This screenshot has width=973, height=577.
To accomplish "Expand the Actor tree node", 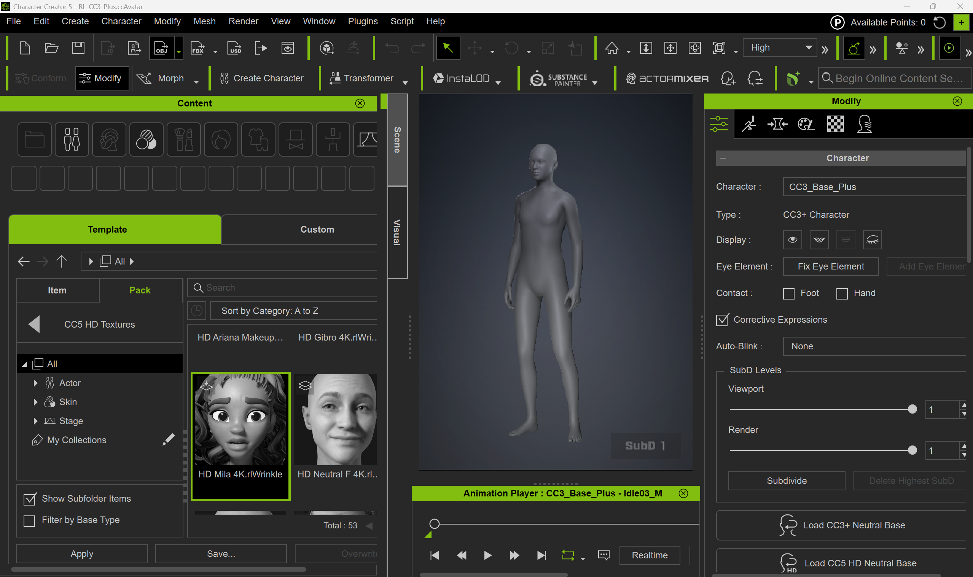I will [35, 383].
